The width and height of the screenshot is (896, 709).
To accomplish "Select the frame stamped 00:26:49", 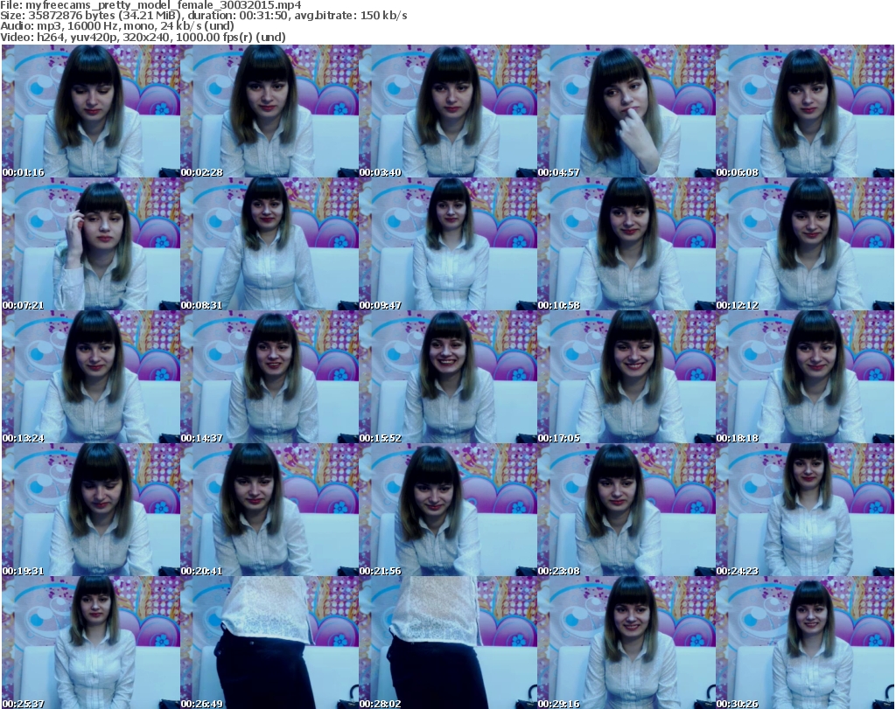I will [269, 643].
